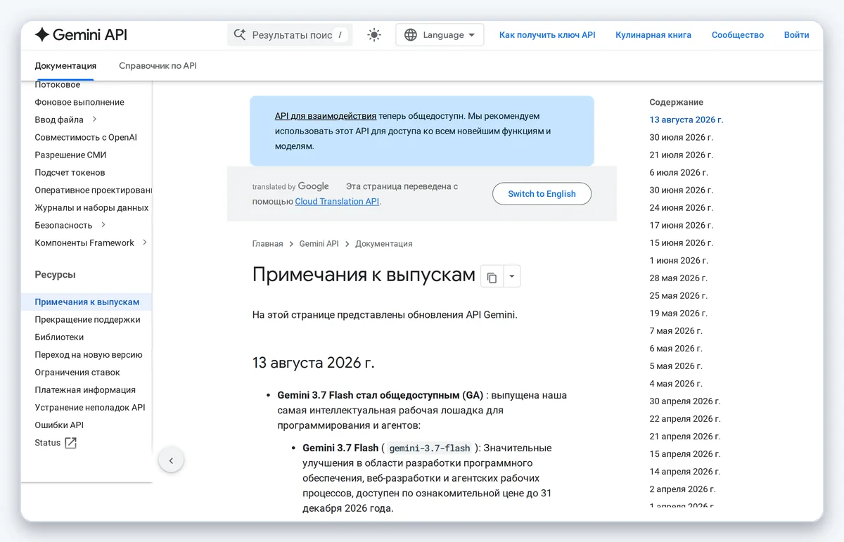Open the Как получить ключ API link

pyautogui.click(x=547, y=35)
